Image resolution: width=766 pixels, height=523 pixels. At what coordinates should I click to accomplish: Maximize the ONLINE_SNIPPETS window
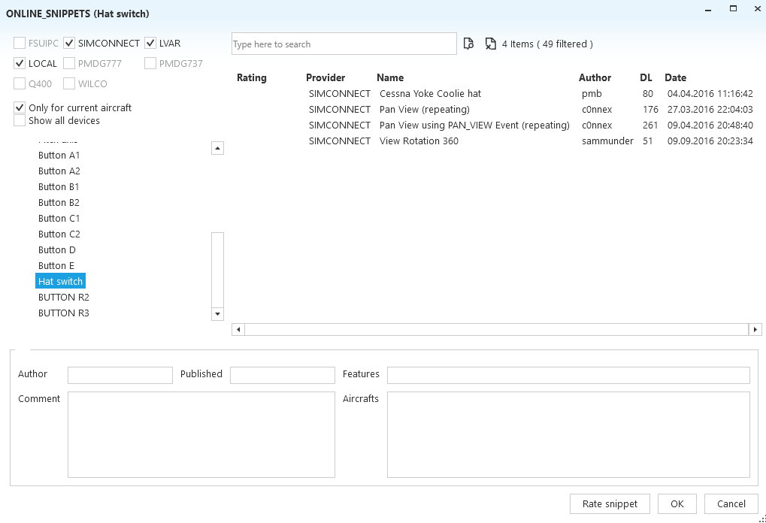731,9
